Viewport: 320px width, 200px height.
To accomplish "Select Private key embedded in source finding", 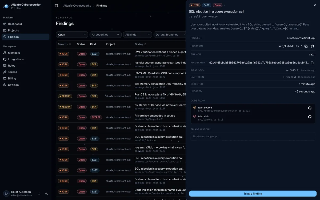I will (121, 117).
